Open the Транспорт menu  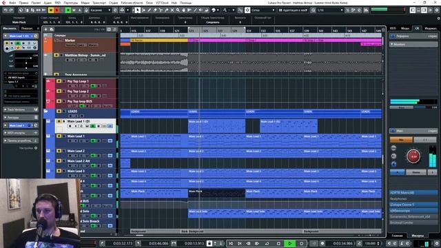click(99, 3)
